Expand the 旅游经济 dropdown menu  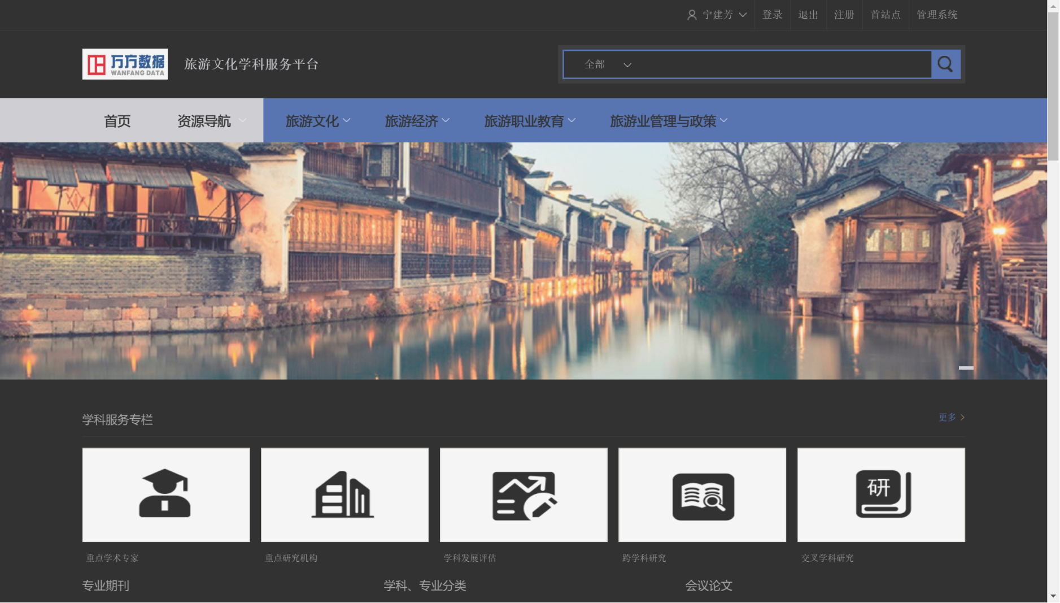coord(417,121)
